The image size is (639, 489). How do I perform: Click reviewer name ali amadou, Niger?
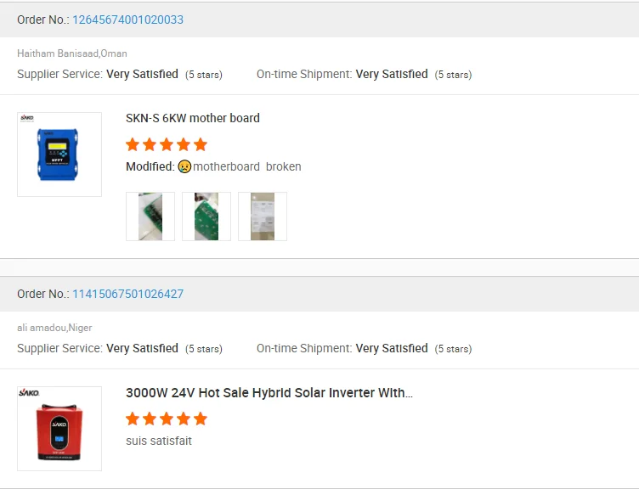pos(54,328)
